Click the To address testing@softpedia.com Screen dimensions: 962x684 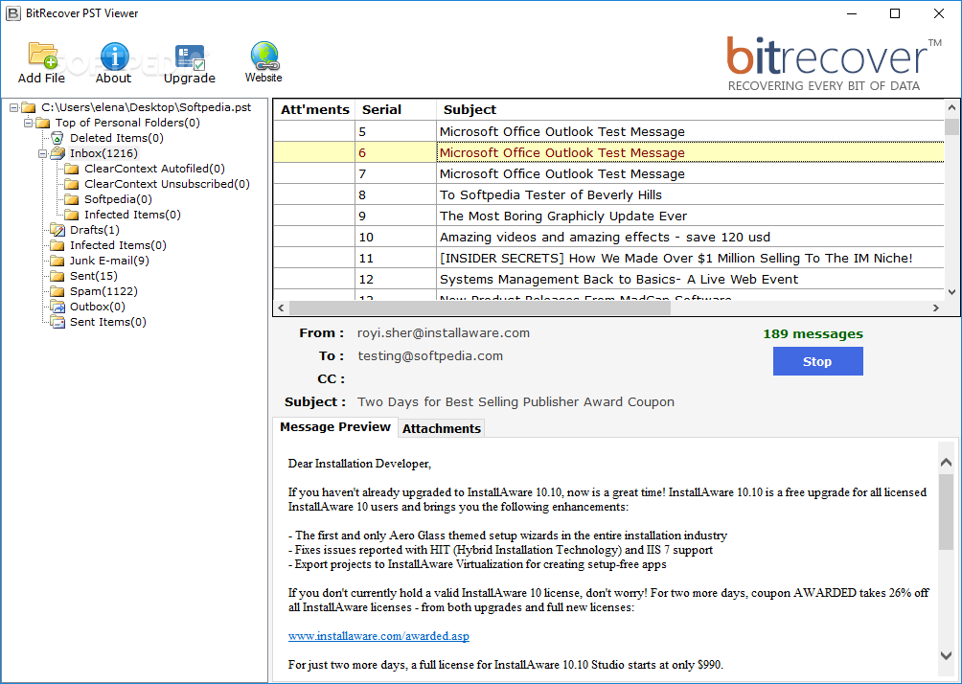click(430, 355)
